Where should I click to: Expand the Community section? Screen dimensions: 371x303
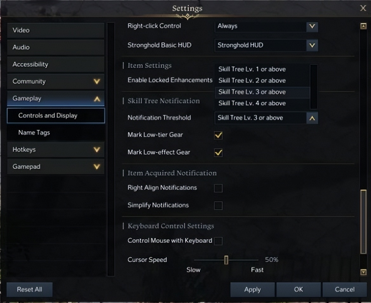tap(56, 81)
